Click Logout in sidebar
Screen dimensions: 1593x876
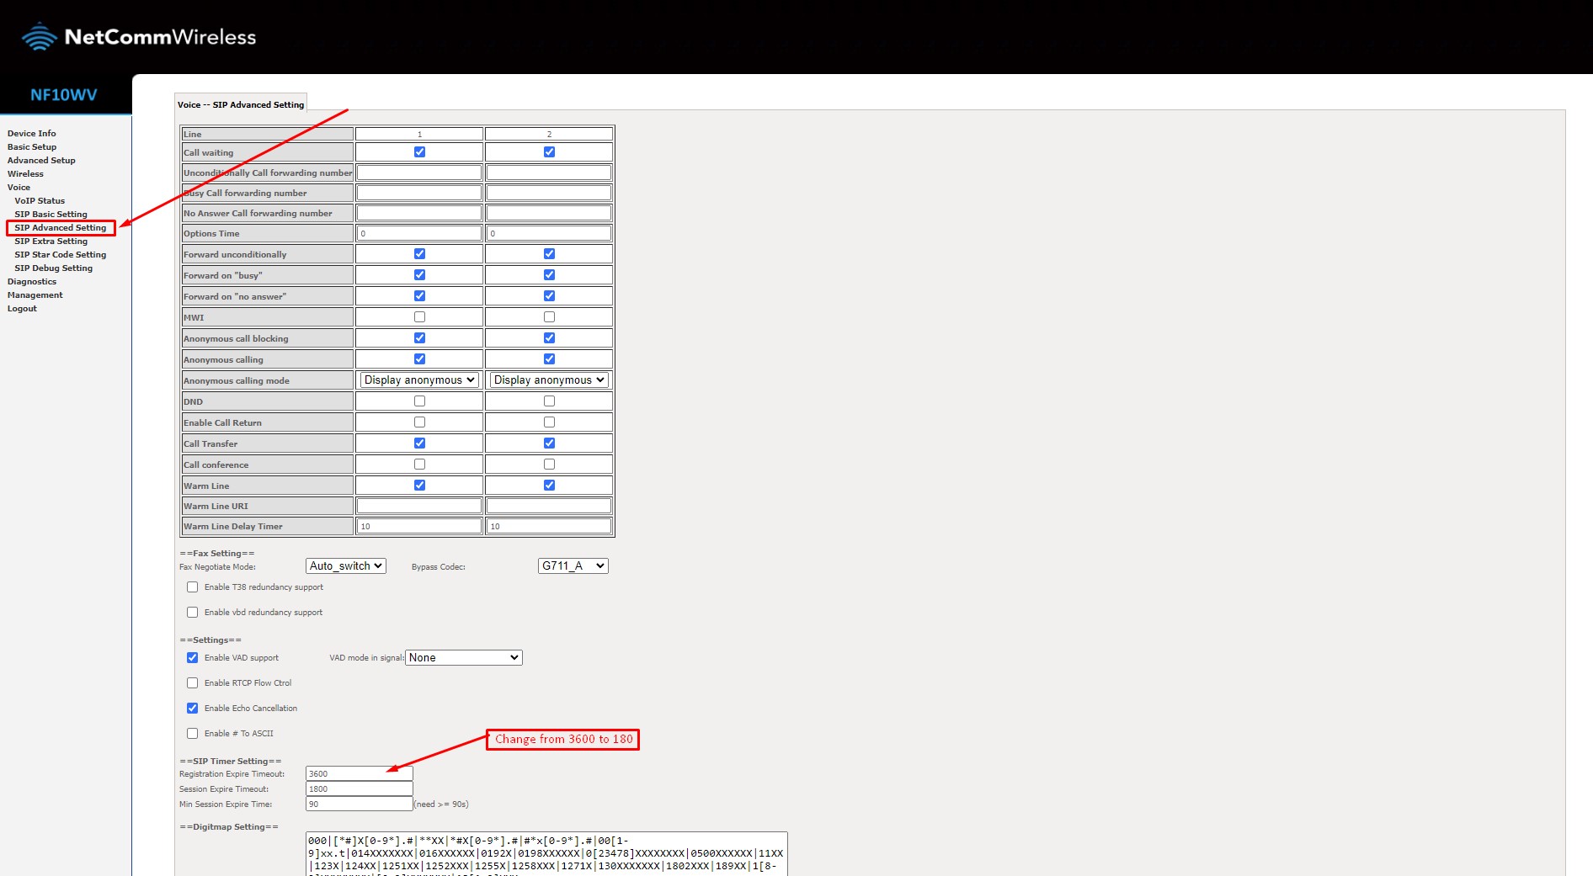(22, 308)
